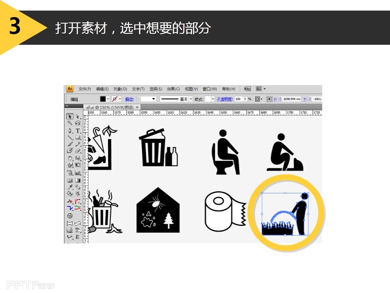Viewport: 390px width, 293px height.
Task: Select the Selection tool in toolbar
Action: coord(71,117)
